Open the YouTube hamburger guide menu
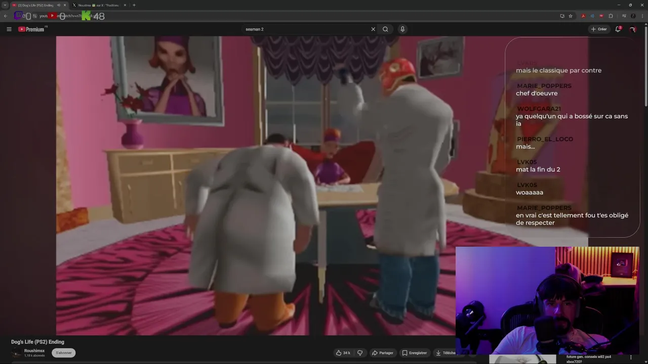Image resolution: width=648 pixels, height=364 pixels. coord(9,29)
